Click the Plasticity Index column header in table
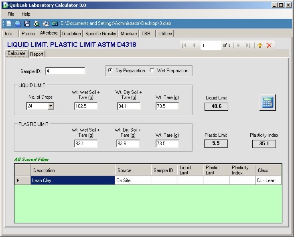This screenshot has width=294, height=237. [x=242, y=170]
